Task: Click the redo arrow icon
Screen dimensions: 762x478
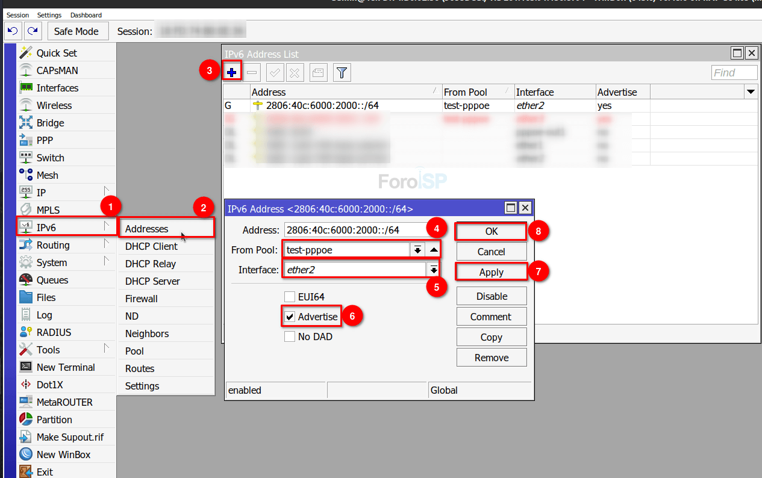Action: [x=33, y=31]
